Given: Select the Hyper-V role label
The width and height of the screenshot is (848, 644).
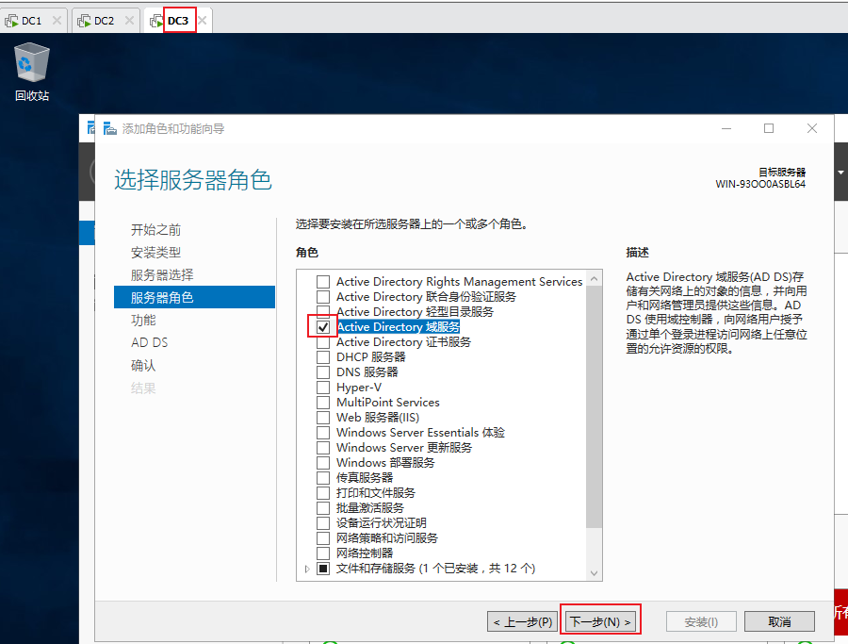Looking at the screenshot, I should pos(359,388).
